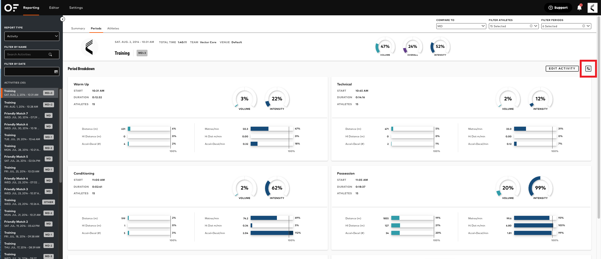601x259 pixels.
Task: Expand the Filter Periods dropdown arrow
Action: click(x=588, y=26)
